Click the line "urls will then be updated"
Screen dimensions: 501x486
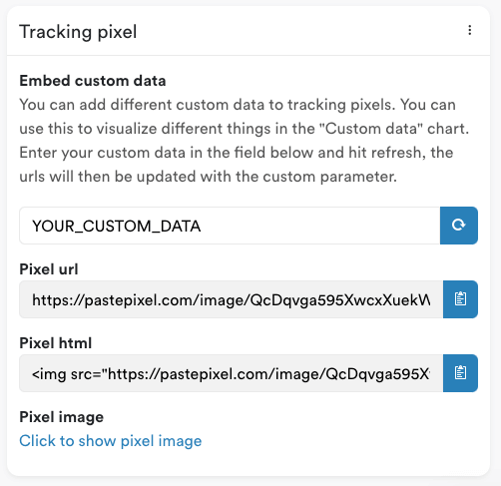[209, 177]
